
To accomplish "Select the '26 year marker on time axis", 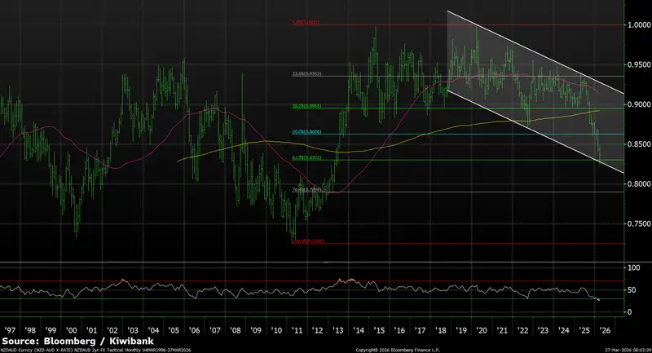I will [x=606, y=330].
